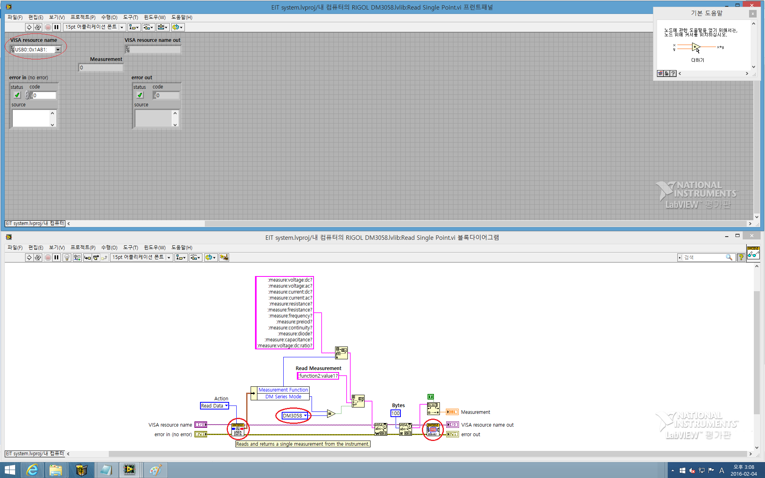Screen dimensions: 765x478
Task: Click VISA Write node
Action: point(381,429)
